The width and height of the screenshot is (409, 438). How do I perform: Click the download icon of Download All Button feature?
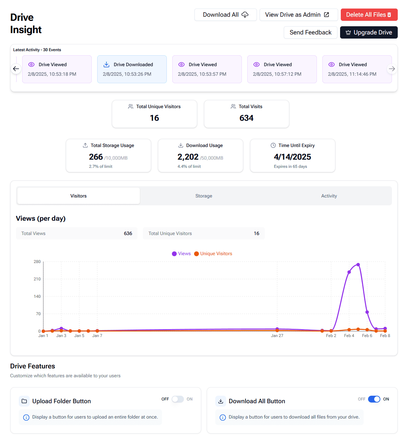click(x=221, y=401)
